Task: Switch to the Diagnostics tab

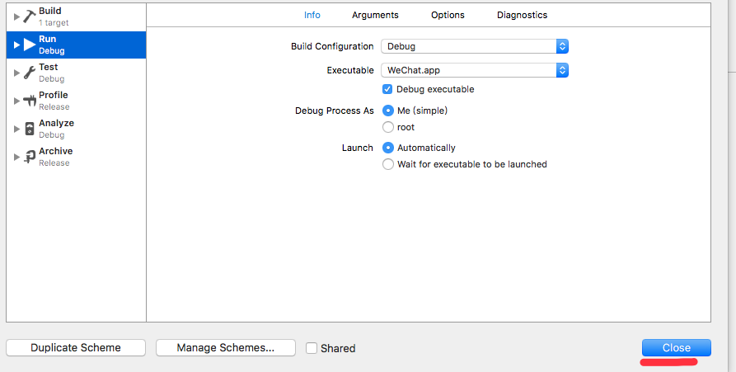Action: (522, 15)
